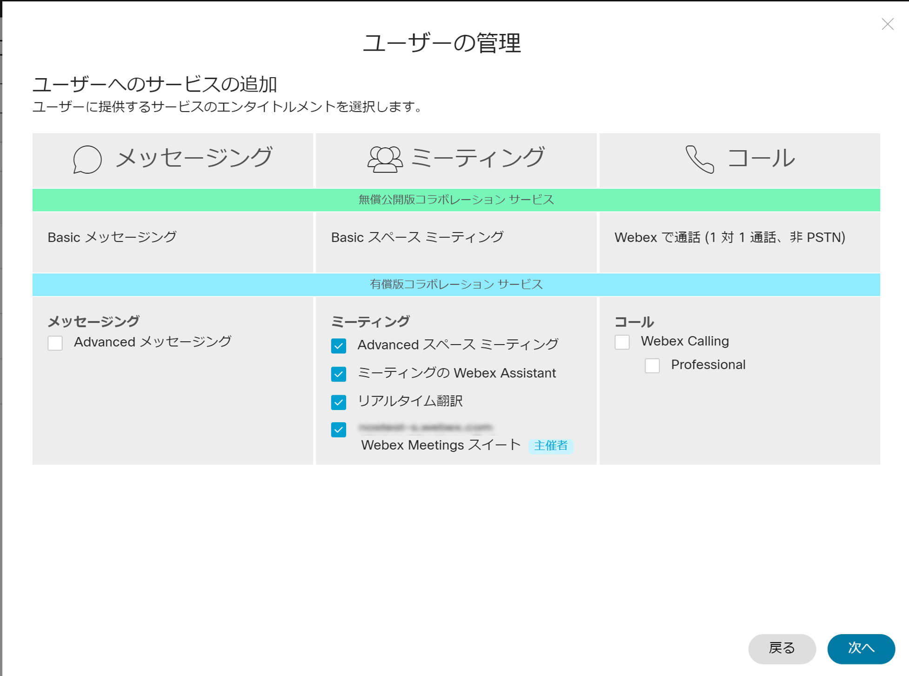Screen dimensions: 909x676
Task: Click the コール phone handset icon
Action: point(699,159)
